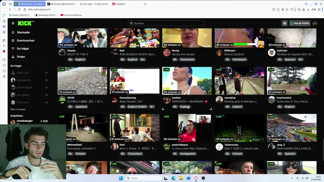Viewport: 324px width, 182px height.
Task: Open the Opera browser menu logo
Action: pyautogui.click(x=4, y=4)
